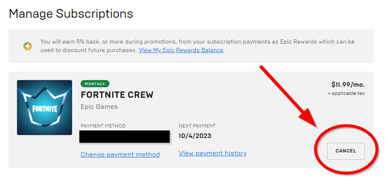The width and height of the screenshot is (386, 177).
Task: Click the Manage Subscriptions page heading
Action: [x=71, y=14]
